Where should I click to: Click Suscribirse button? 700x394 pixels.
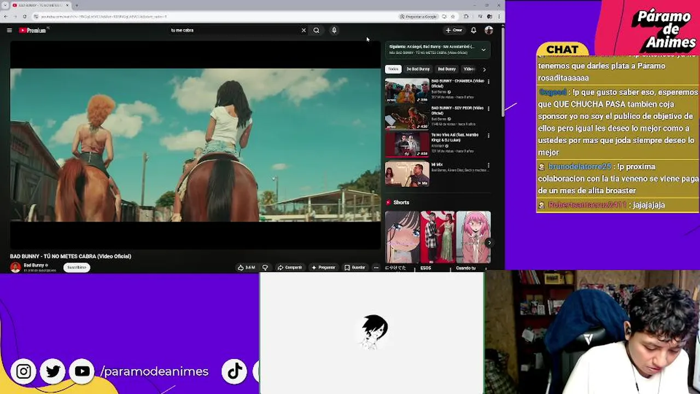pos(77,268)
